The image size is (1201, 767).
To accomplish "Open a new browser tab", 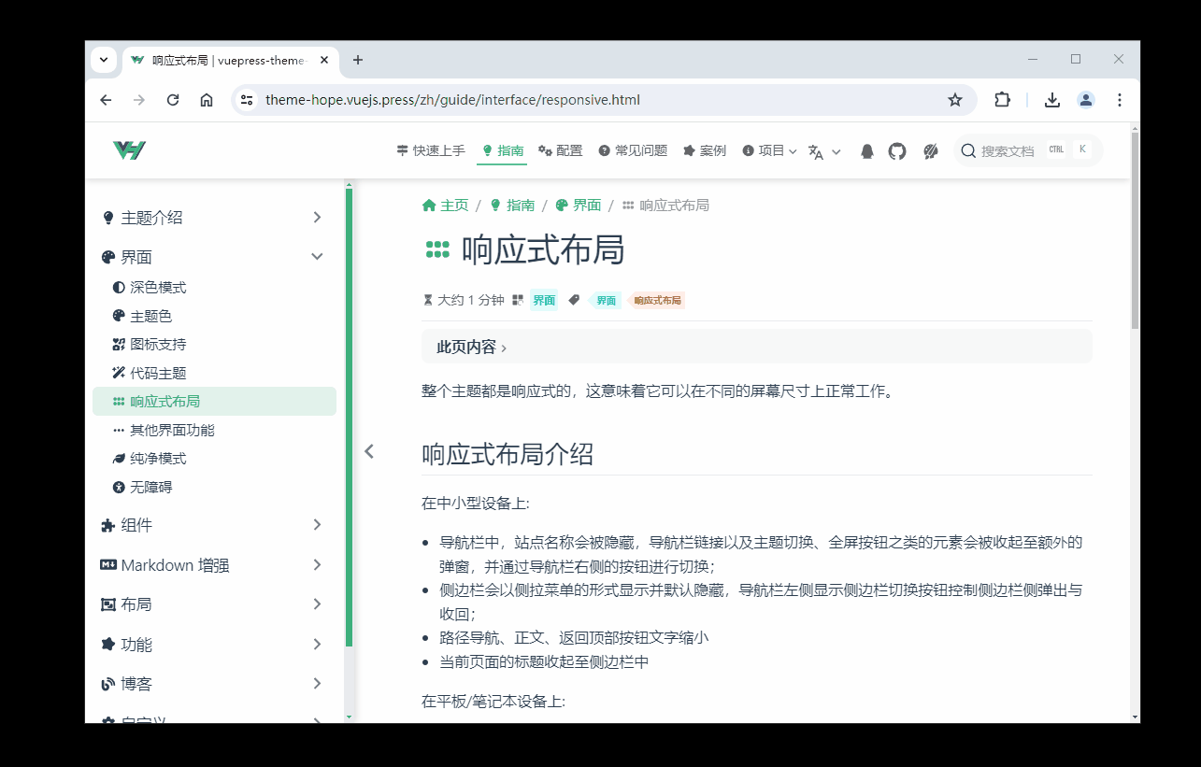I will point(357,60).
